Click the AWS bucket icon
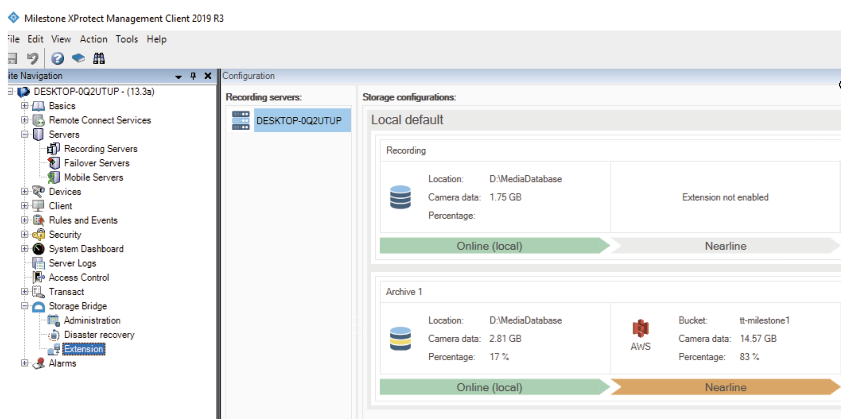 (x=641, y=328)
